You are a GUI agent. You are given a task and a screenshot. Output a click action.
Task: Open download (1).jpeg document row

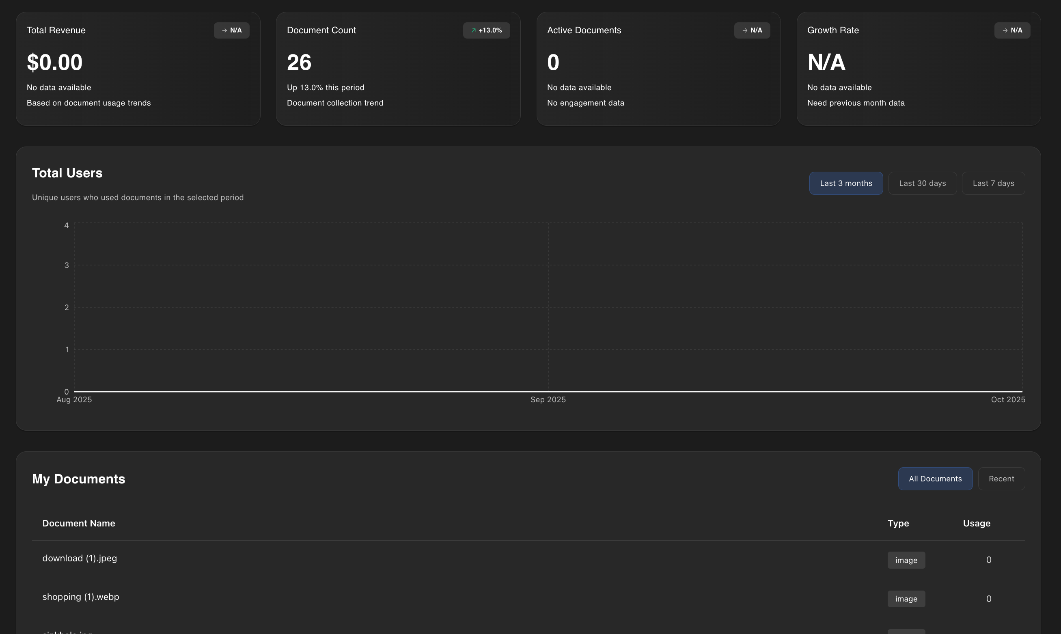[80, 559]
